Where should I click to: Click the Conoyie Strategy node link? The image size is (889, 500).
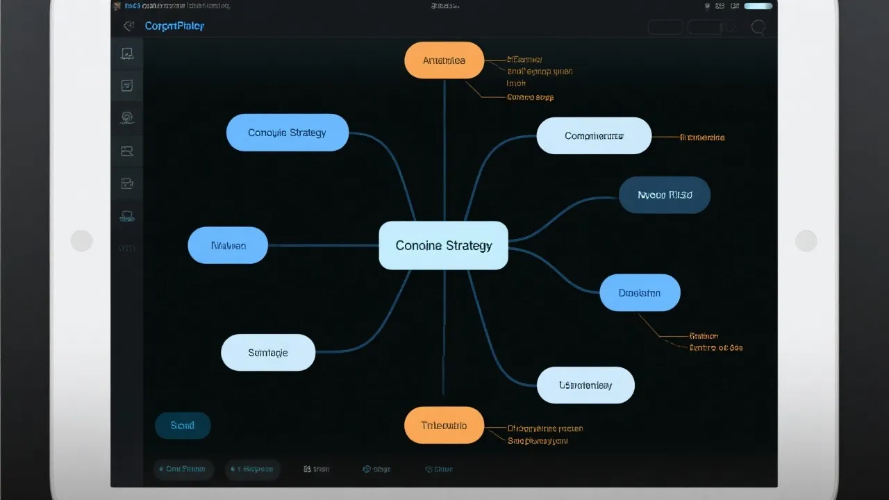[287, 132]
